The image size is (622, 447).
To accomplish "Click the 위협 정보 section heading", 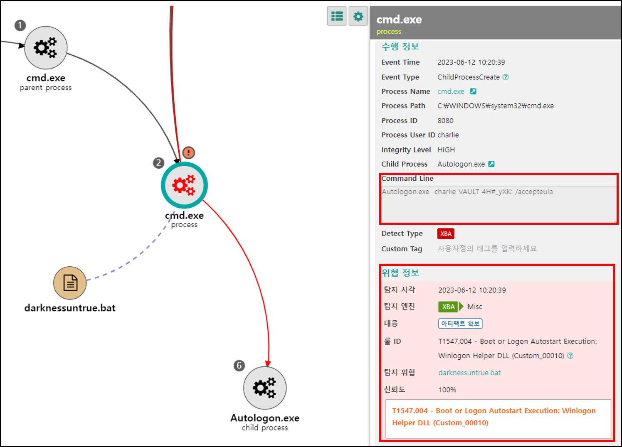I will 400,273.
